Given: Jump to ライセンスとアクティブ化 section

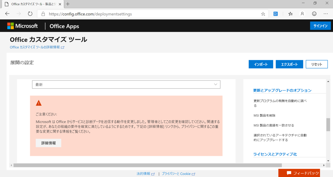Looking at the screenshot, I should point(275,154).
